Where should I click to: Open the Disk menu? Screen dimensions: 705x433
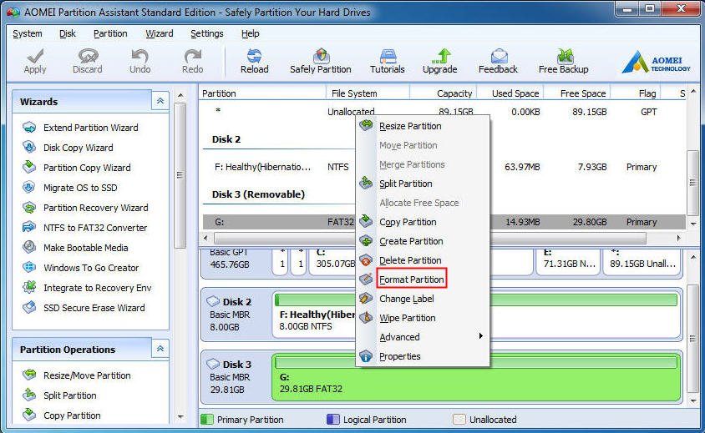click(68, 33)
